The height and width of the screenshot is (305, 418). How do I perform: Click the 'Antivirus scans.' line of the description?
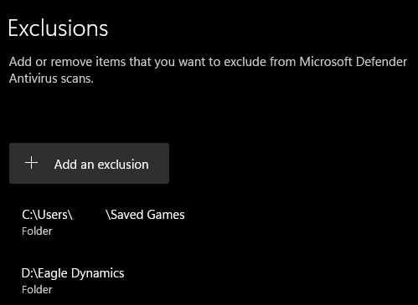(x=51, y=79)
